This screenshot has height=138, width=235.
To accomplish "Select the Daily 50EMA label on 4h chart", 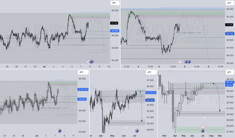I will [x=63, y=115].
